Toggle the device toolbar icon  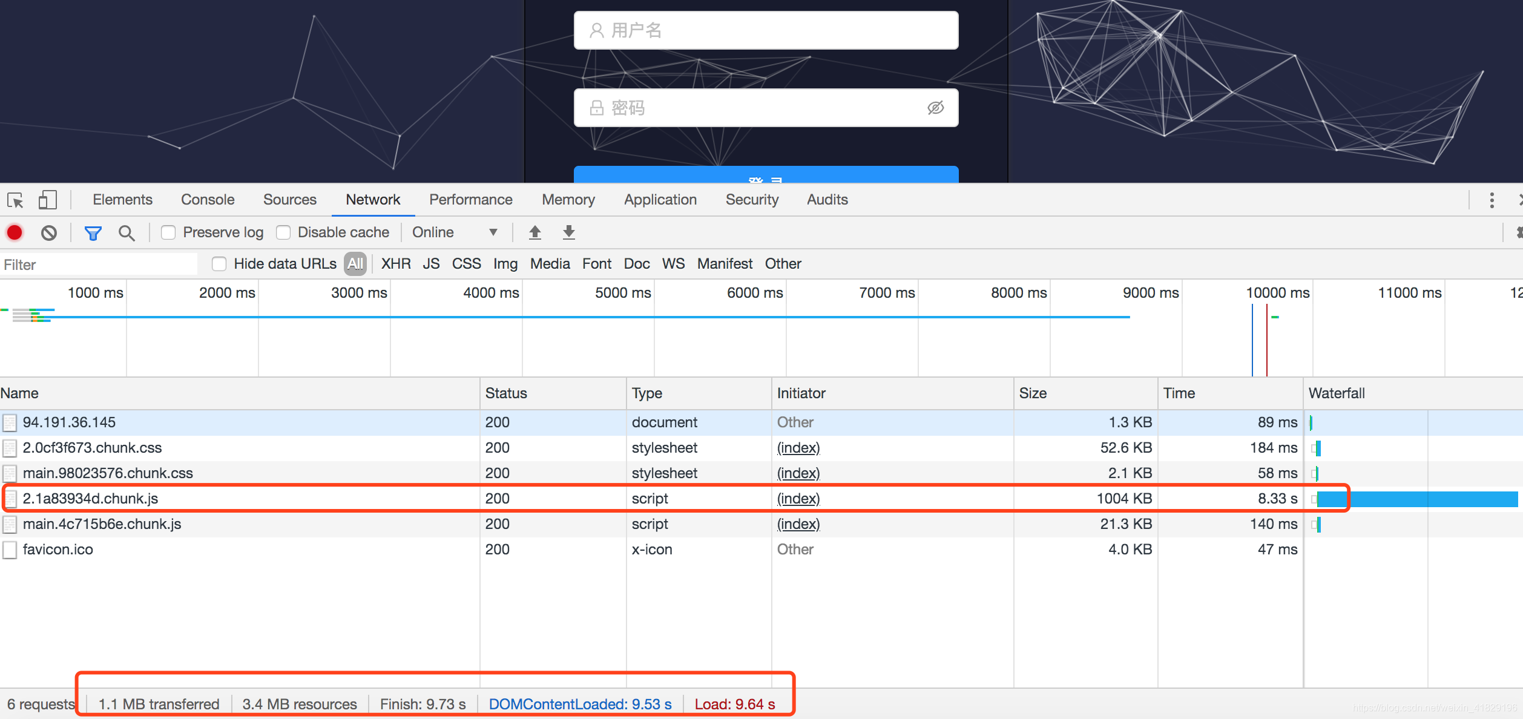point(47,200)
